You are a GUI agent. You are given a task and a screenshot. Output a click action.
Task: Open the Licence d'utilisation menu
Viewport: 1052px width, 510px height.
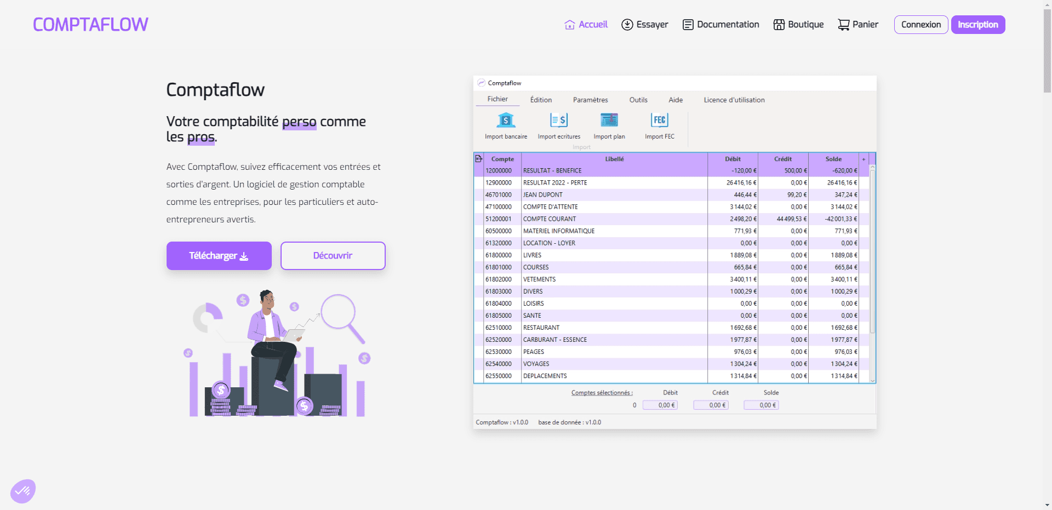coord(734,100)
